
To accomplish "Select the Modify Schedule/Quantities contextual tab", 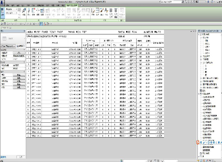I will (72, 6).
